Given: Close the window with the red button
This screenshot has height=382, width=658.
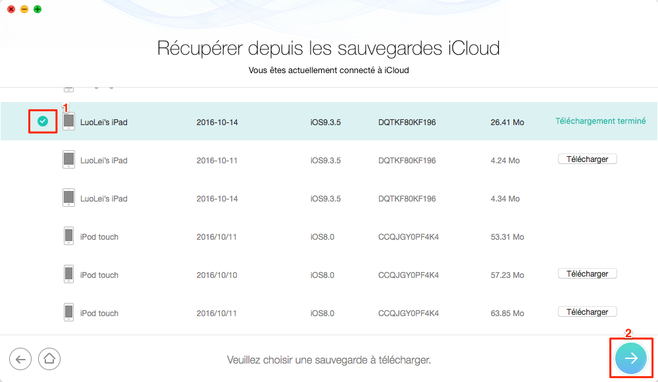Looking at the screenshot, I should tap(11, 9).
